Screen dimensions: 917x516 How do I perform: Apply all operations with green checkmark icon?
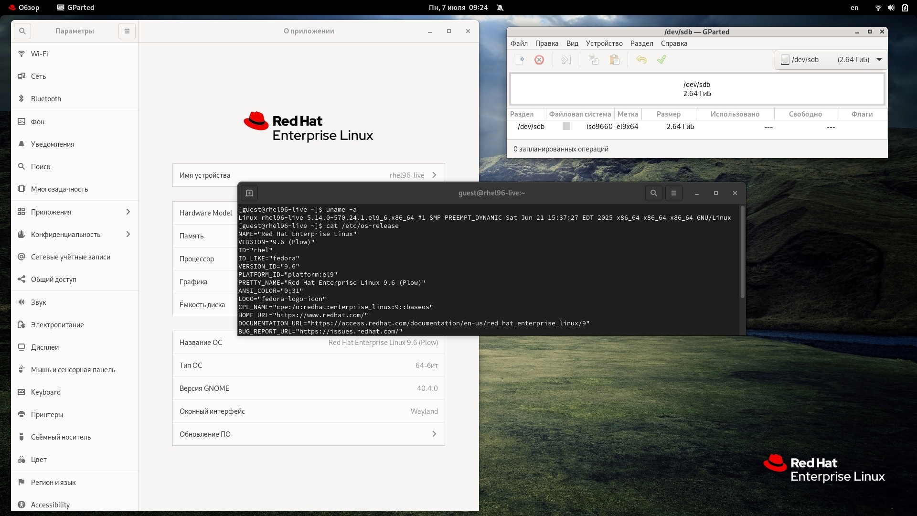(661, 60)
